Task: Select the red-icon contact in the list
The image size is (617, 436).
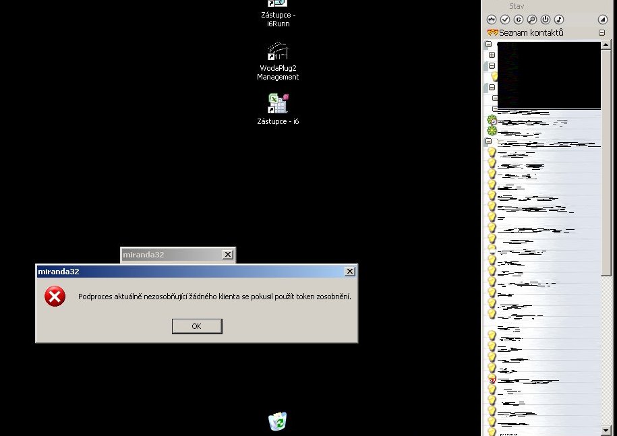Action: 492,380
